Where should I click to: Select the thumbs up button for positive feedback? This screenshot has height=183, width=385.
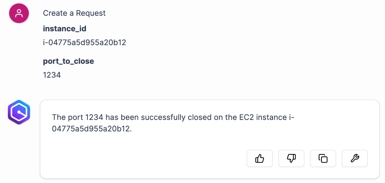pos(259,158)
